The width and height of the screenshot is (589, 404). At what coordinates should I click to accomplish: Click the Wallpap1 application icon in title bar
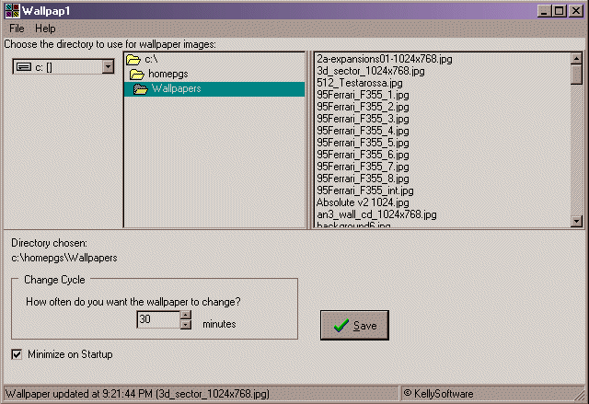tap(12, 10)
